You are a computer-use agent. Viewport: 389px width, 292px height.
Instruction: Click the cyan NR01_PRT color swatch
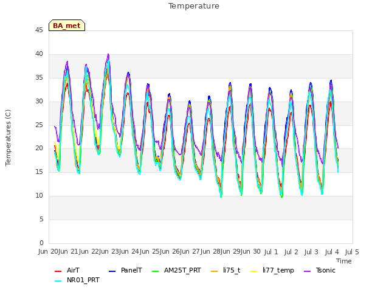58,281
